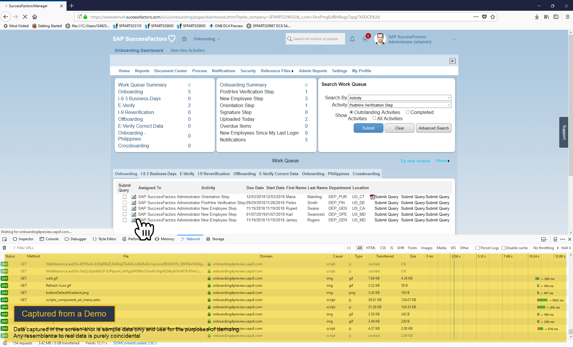Screen dimensions: 573x347
Task: Expand the Onboarding module menu
Action: [x=207, y=39]
